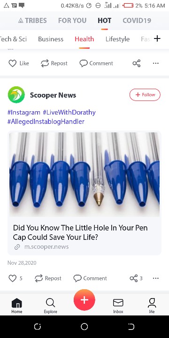Open the Inbox envelope icon
Image resolution: width=169 pixels, height=338 pixels.
pos(118,303)
